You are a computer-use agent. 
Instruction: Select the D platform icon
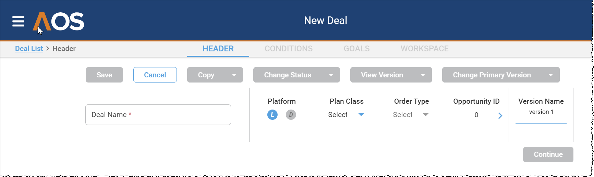point(291,115)
